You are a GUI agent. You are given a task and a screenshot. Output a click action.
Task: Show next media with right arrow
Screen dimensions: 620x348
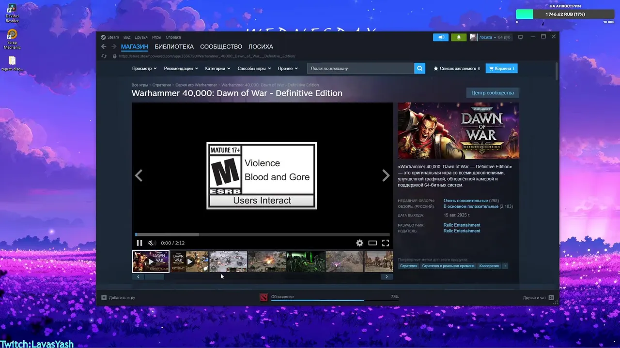386,175
